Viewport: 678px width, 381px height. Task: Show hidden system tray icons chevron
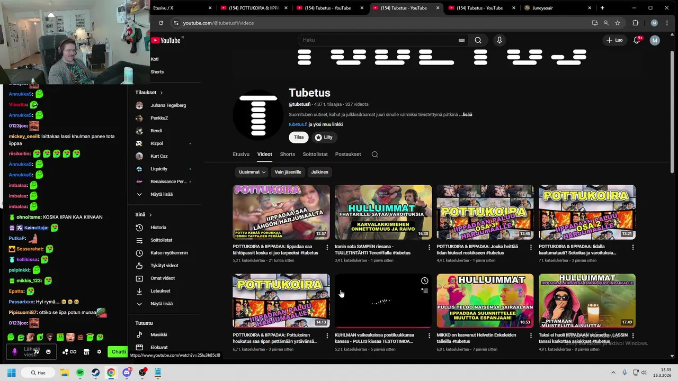click(613, 373)
